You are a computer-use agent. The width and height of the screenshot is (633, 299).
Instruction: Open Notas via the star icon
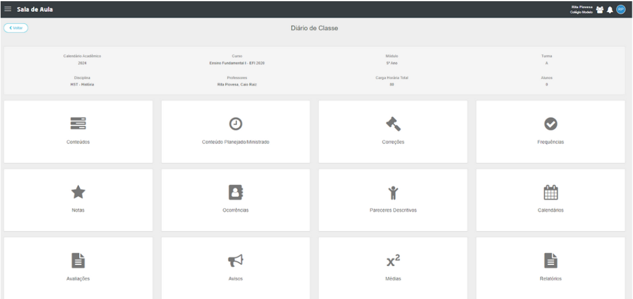coord(78,193)
